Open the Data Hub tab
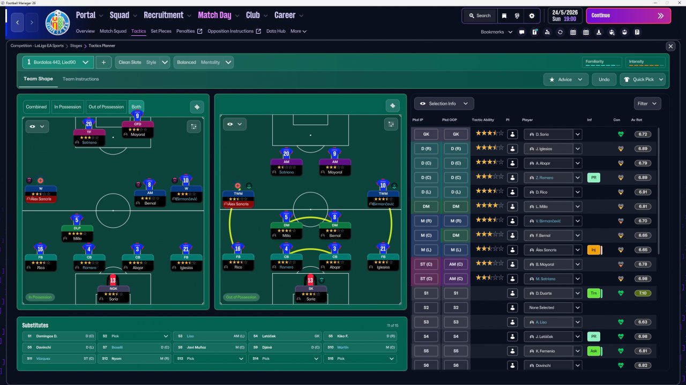 [x=276, y=31]
